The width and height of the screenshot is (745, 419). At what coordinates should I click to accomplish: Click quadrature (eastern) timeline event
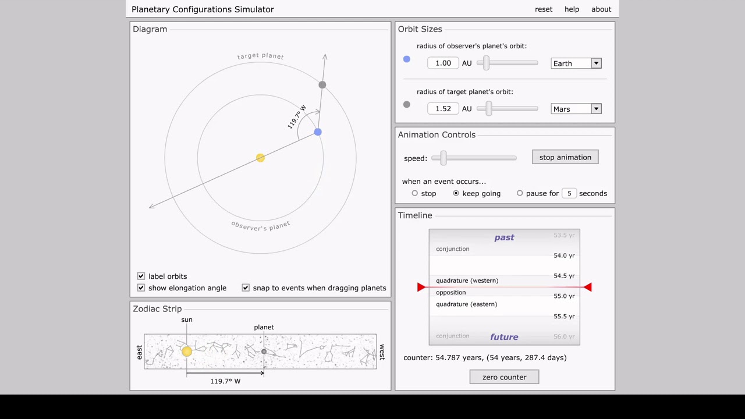tap(466, 304)
